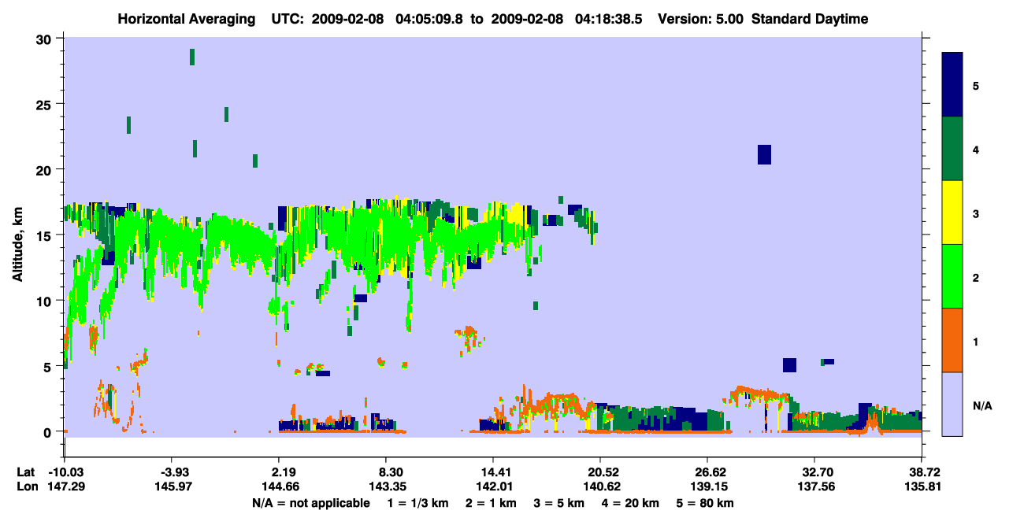1024x525 pixels.
Task: Click the colorbar label '1'
Action: [x=976, y=341]
